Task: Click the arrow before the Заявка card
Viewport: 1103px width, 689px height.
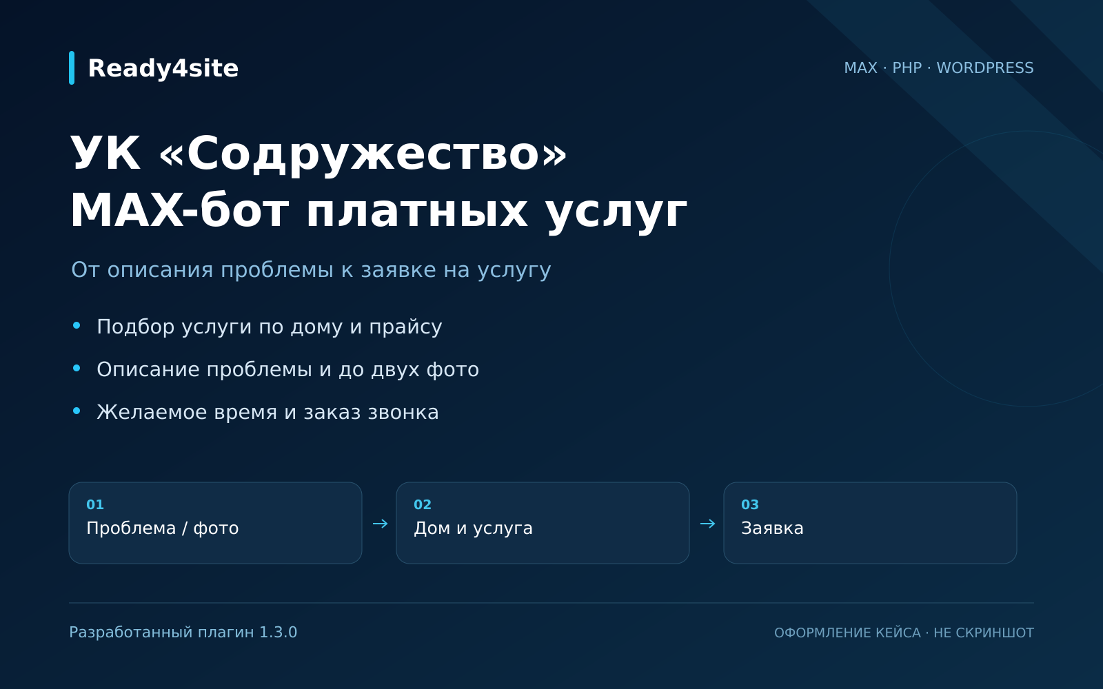Action: tap(707, 524)
